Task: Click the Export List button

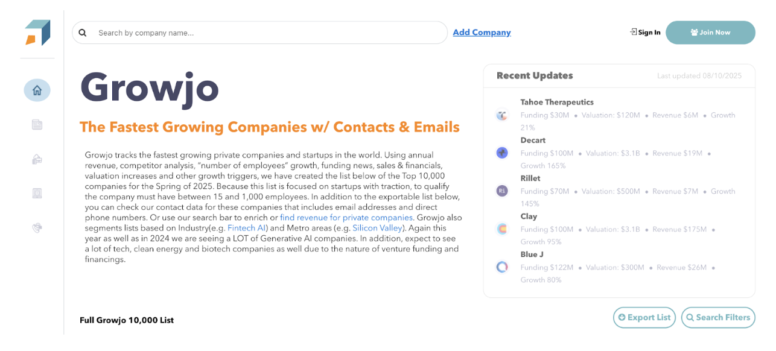Action: 644,317
